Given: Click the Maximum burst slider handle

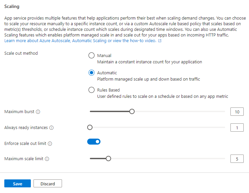Looking at the screenshot, I should coord(132,111).
